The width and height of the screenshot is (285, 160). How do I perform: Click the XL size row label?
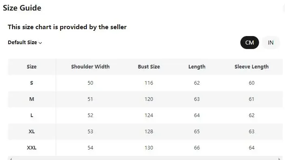click(x=32, y=131)
